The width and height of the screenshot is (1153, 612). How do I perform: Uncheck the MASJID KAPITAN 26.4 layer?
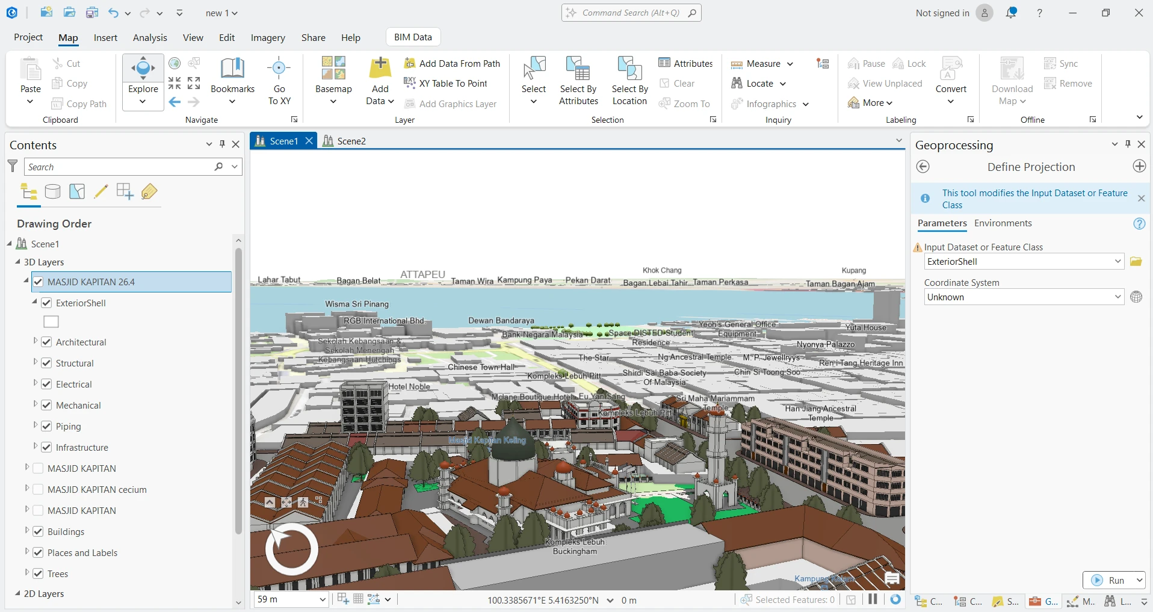tap(38, 282)
